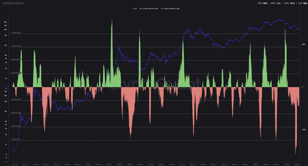Click the 20K label on the price axis
Viewport: 308px width, 166px height.
click(x=6, y=45)
